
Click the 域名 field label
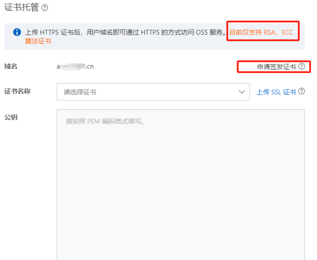pos(11,66)
